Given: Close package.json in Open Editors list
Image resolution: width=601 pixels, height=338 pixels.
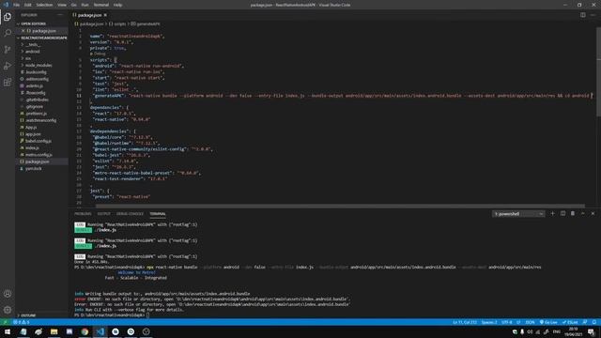Looking at the screenshot, I should [23, 31].
